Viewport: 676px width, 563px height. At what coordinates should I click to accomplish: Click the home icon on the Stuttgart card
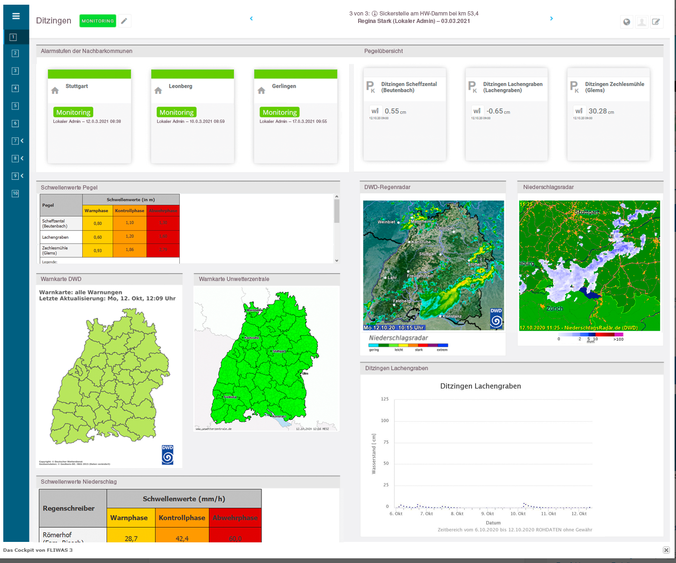(x=55, y=91)
